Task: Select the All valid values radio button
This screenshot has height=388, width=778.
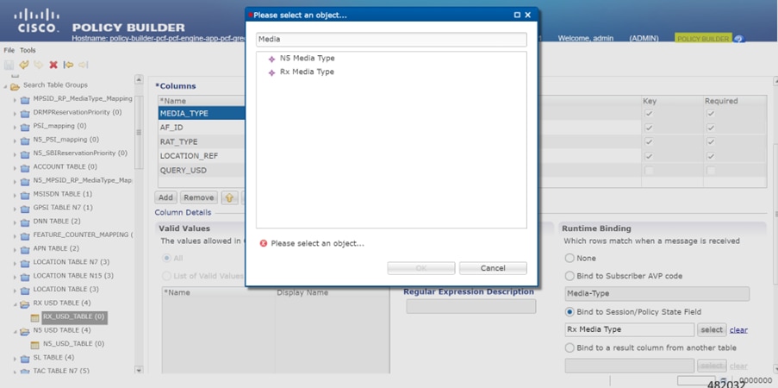Action: (x=166, y=259)
